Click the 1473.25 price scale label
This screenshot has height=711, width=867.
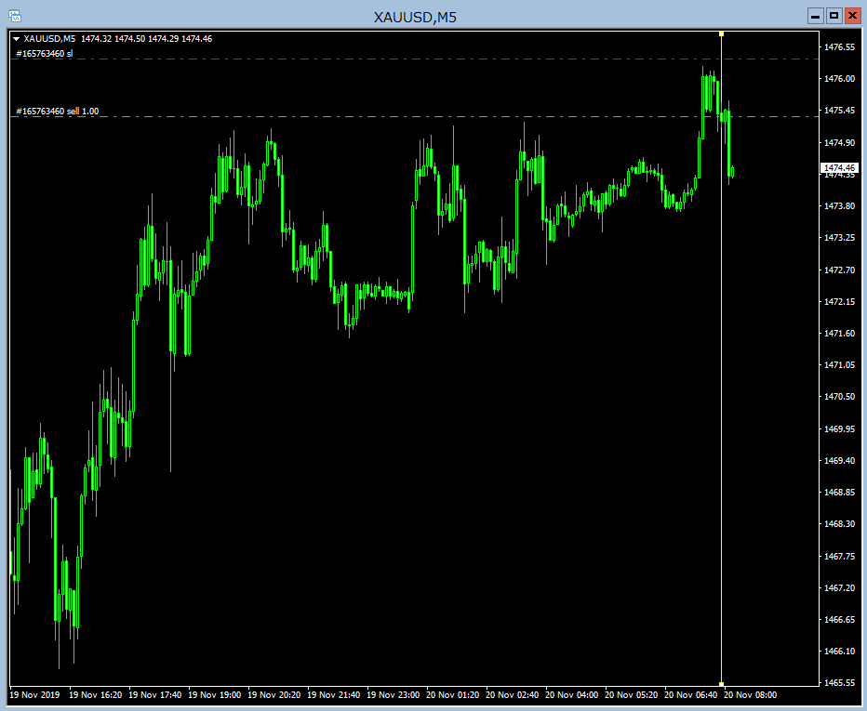(839, 238)
